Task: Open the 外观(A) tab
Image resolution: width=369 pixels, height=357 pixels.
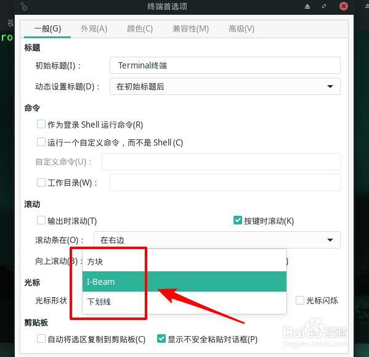Action: (x=94, y=29)
